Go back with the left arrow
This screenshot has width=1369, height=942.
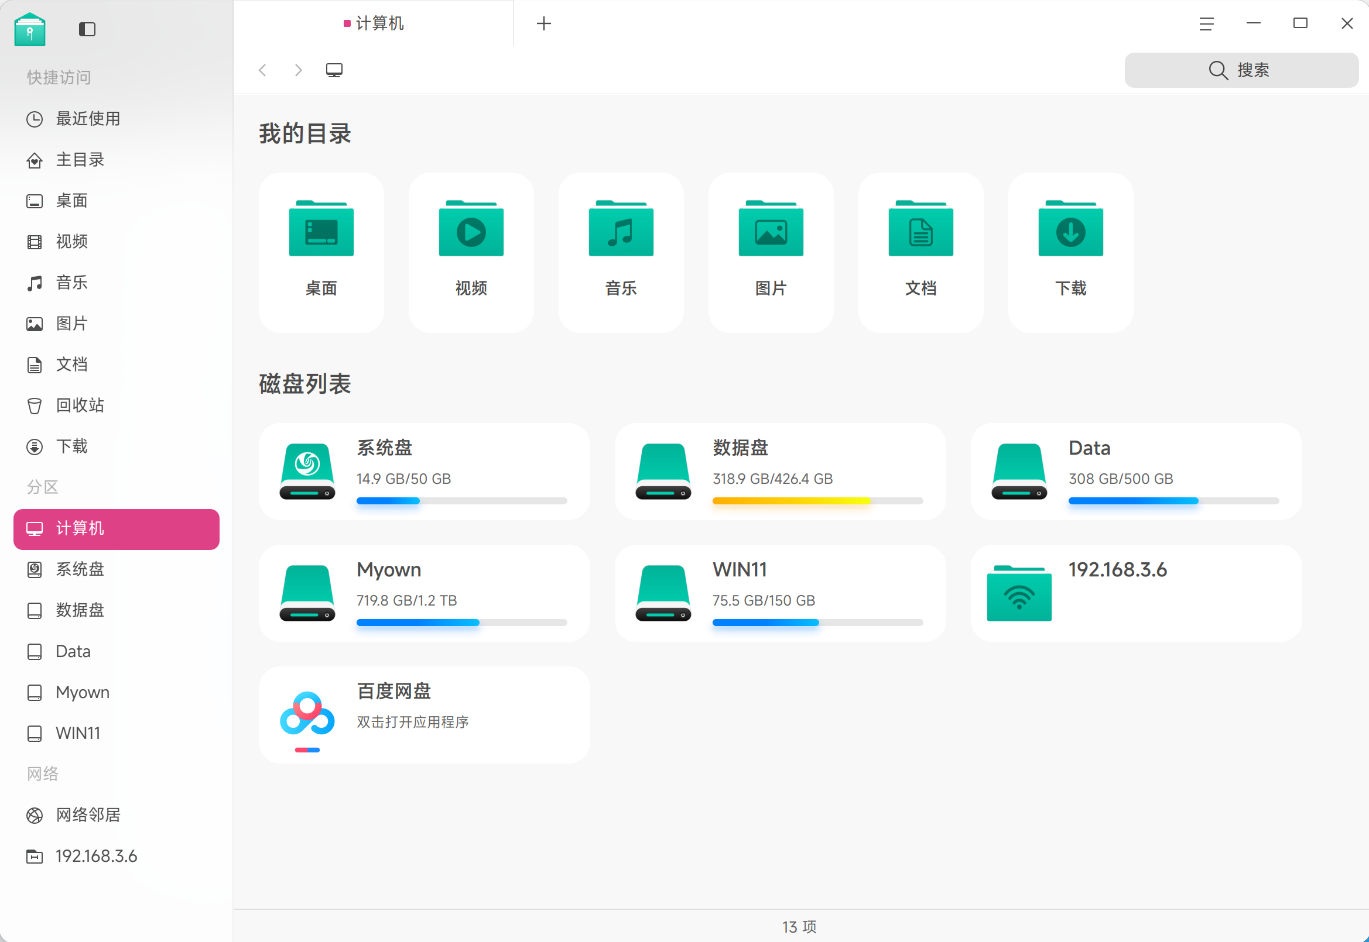click(x=263, y=70)
